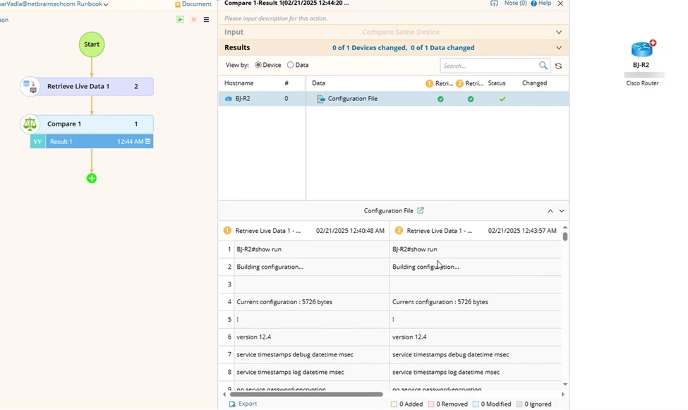The height and width of the screenshot is (410, 688).
Task: Click the orange 2 badge in diff header
Action: click(399, 231)
